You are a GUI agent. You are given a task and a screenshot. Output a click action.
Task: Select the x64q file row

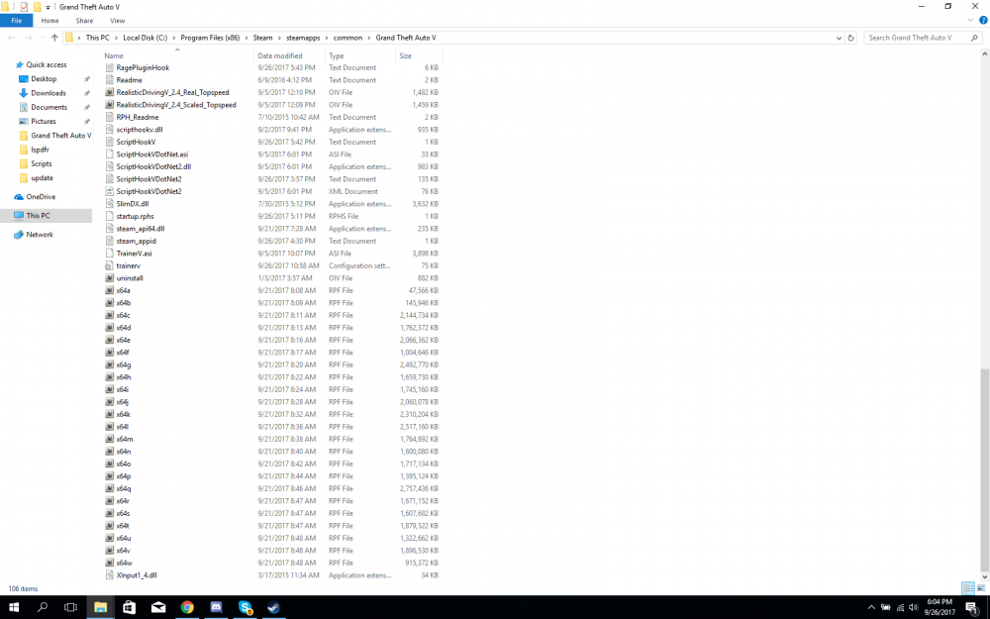pyautogui.click(x=271, y=488)
